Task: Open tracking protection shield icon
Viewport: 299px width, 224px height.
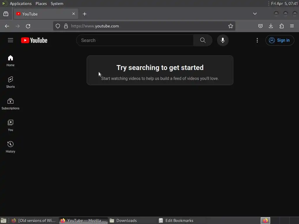Action: click(x=58, y=26)
